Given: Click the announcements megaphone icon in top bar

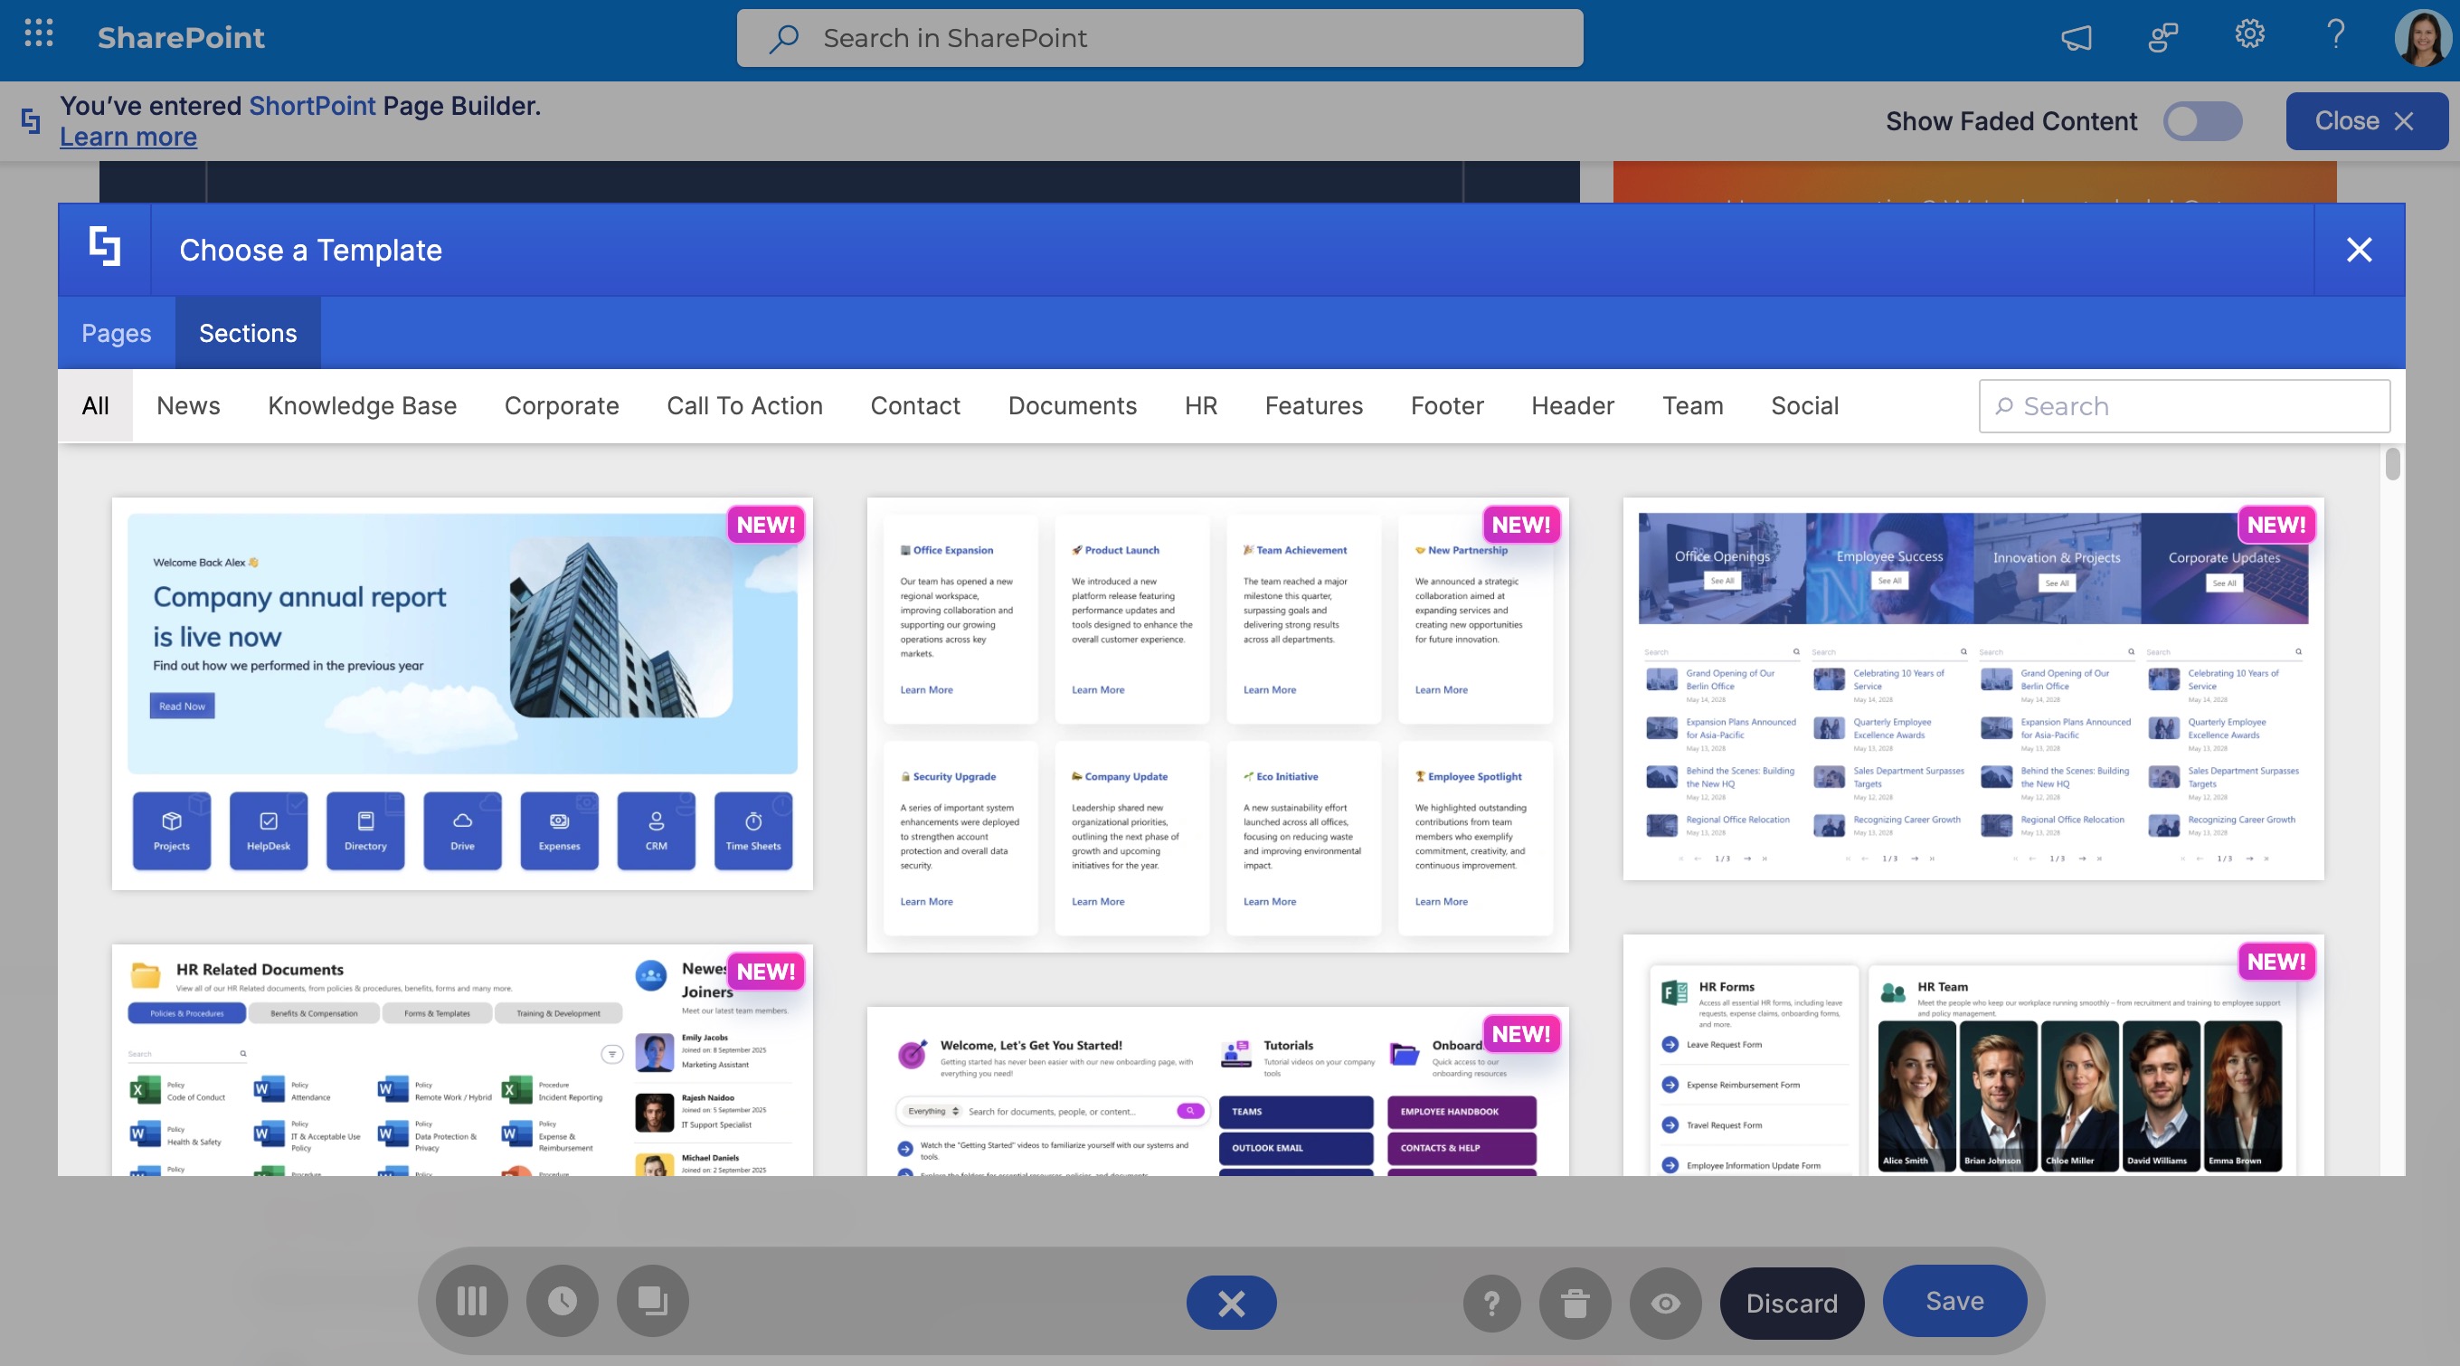Looking at the screenshot, I should tap(2078, 37).
